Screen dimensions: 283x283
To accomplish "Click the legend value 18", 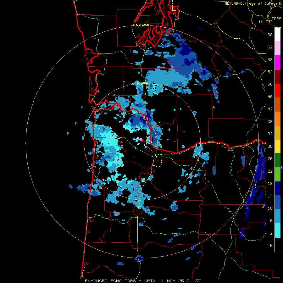I will (x=270, y=184).
